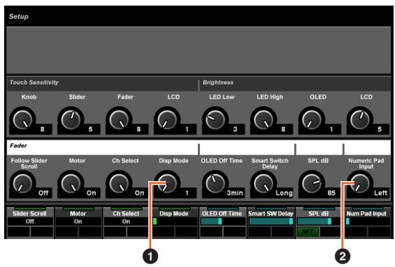The image size is (395, 267).
Task: Click the Fader section header
Action: coord(103,147)
